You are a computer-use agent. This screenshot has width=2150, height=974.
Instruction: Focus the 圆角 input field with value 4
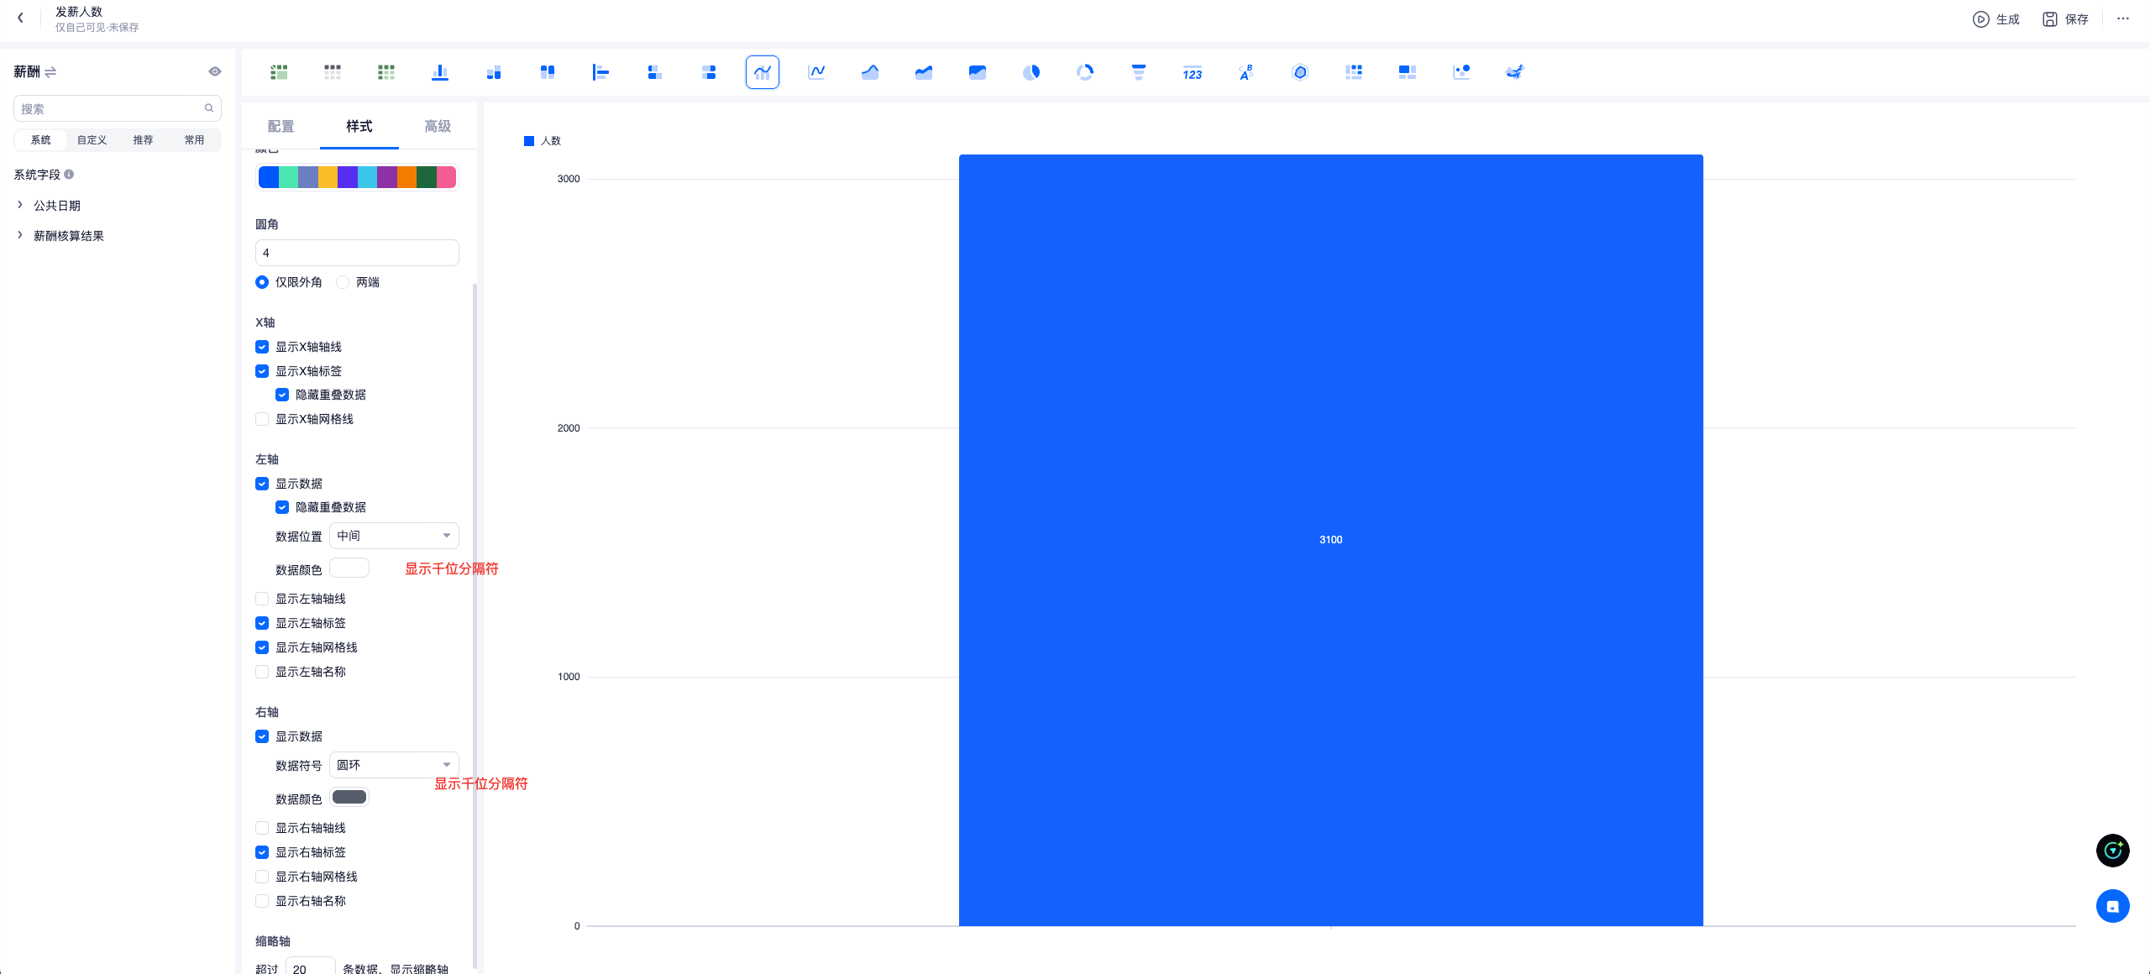357,253
